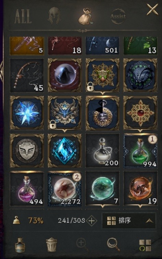Click the grid refresh arrange icon
This screenshot has height=259, width=162.
[x=145, y=245]
